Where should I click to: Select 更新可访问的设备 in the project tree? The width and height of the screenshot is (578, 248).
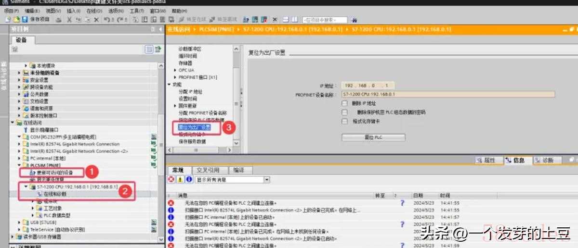click(54, 172)
